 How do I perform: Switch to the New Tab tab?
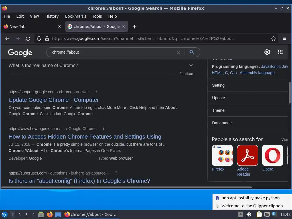(33, 27)
